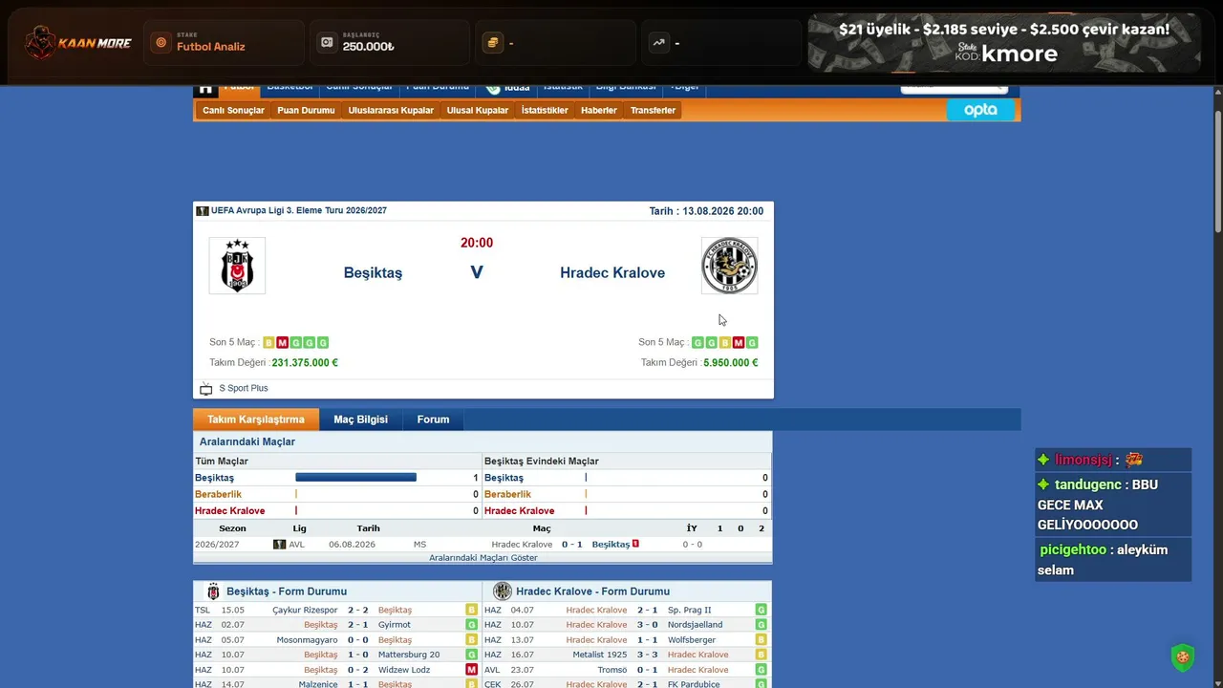The image size is (1223, 688).
Task: Click the S Sport Plus broadcaster label
Action: tap(244, 389)
